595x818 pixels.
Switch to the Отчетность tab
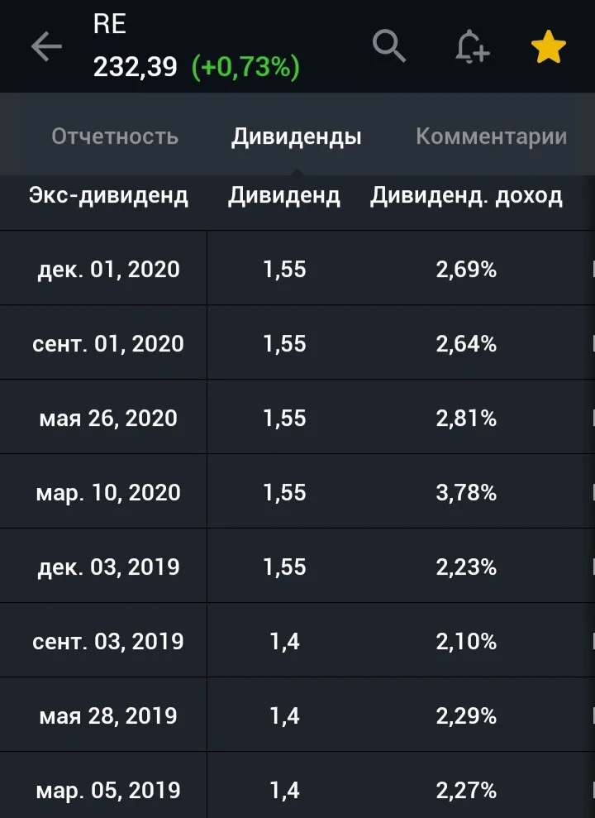pyautogui.click(x=115, y=136)
